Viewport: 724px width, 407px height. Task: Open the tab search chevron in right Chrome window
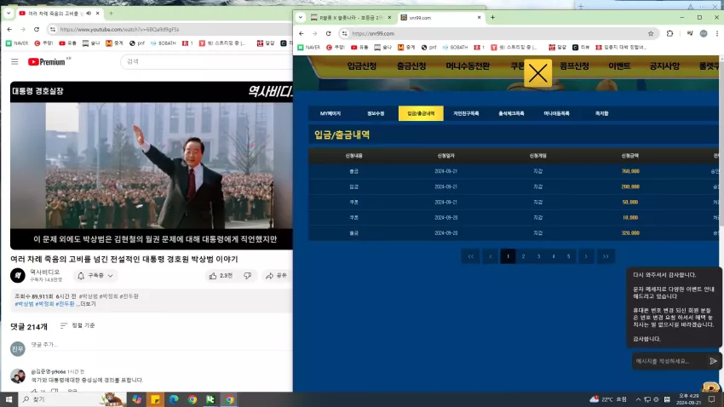(301, 18)
